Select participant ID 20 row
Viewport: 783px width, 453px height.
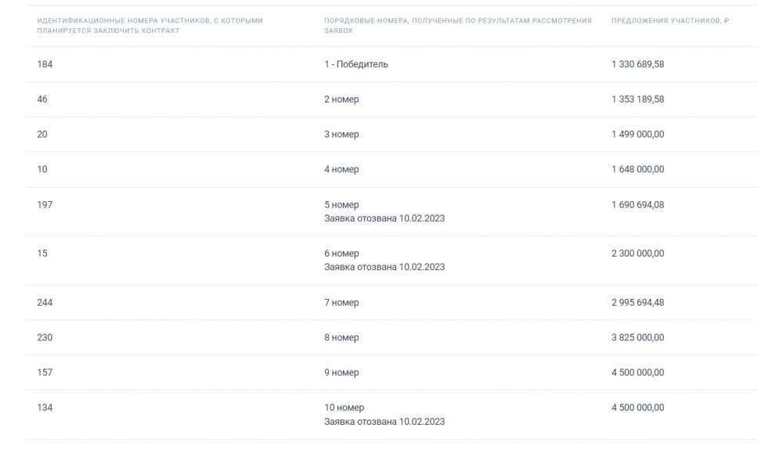click(391, 135)
